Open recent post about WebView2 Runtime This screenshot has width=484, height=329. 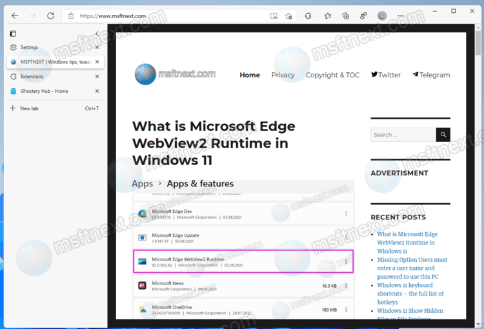click(x=407, y=243)
